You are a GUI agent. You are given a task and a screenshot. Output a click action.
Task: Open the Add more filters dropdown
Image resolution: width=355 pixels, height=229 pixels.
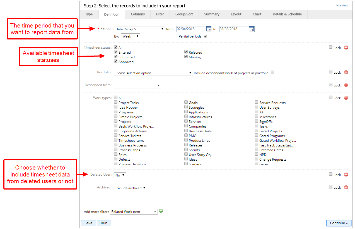(134, 211)
